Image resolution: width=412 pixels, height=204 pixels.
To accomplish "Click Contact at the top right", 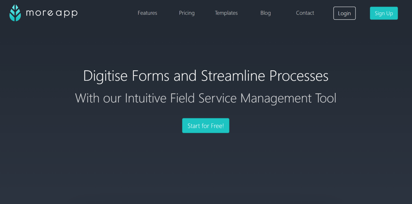I will pos(305,13).
